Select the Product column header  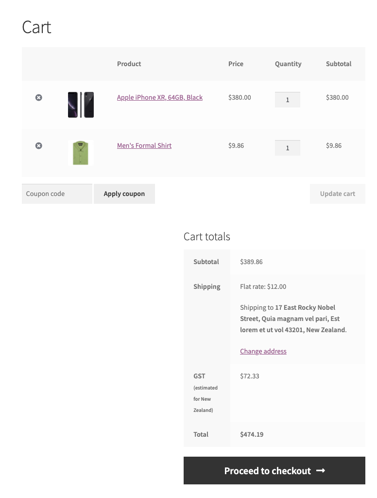[129, 64]
